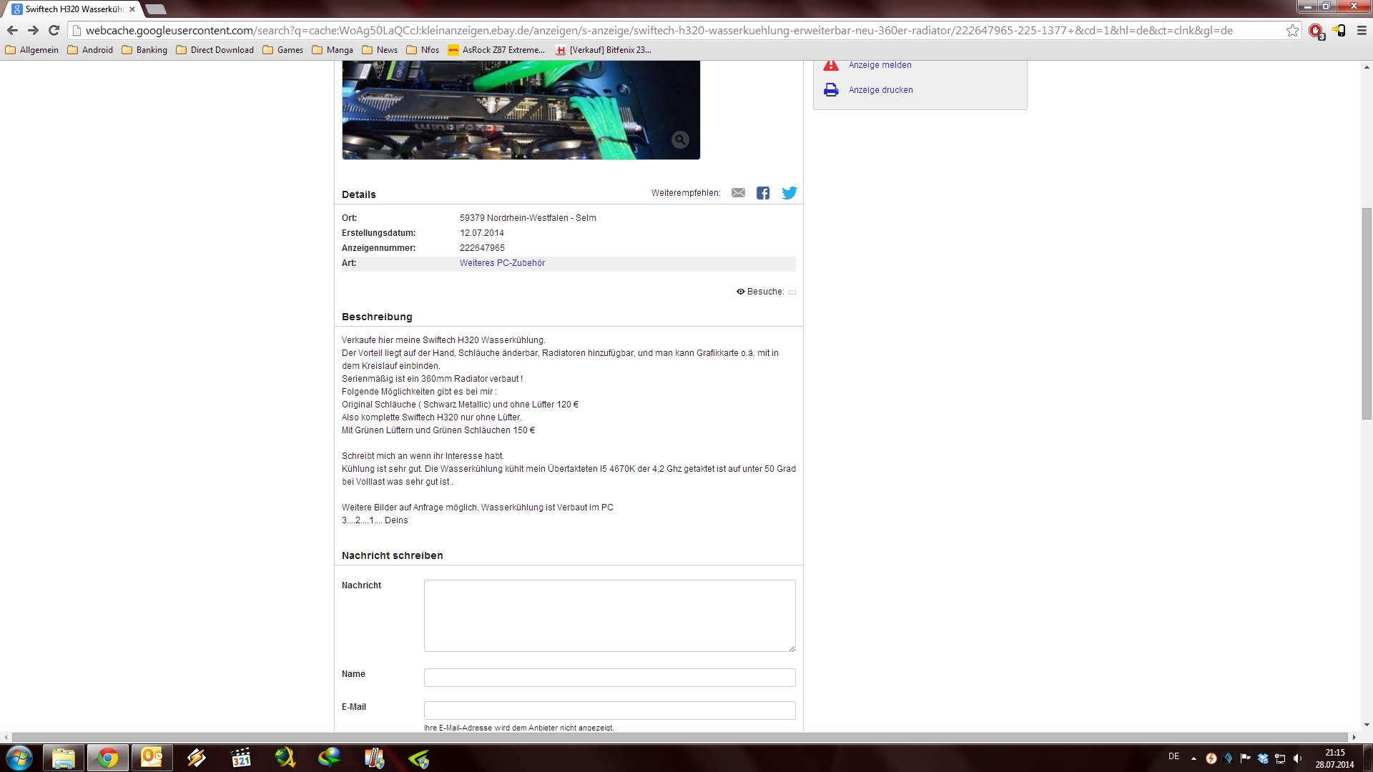Image resolution: width=1373 pixels, height=772 pixels.
Task: Open the Weiteres PC-Zubehör category link
Action: [502, 263]
